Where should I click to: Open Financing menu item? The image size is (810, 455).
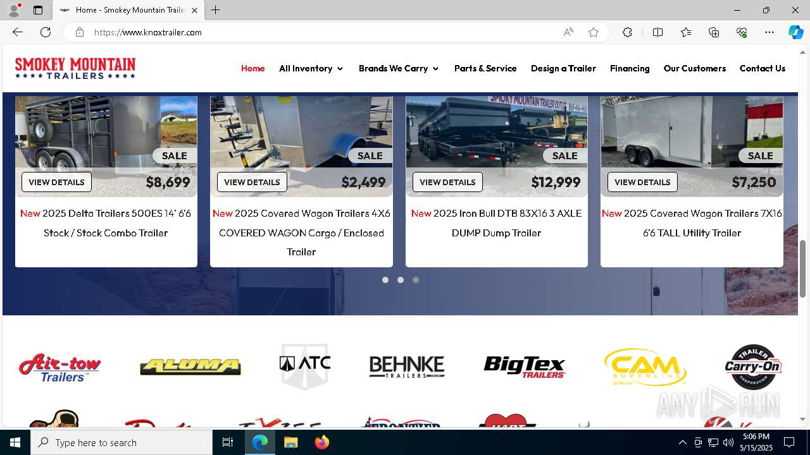coord(630,68)
